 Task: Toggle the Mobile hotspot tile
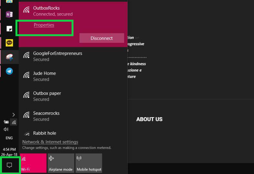(x=89, y=163)
